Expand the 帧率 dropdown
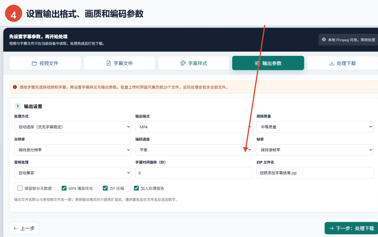 tap(315, 150)
